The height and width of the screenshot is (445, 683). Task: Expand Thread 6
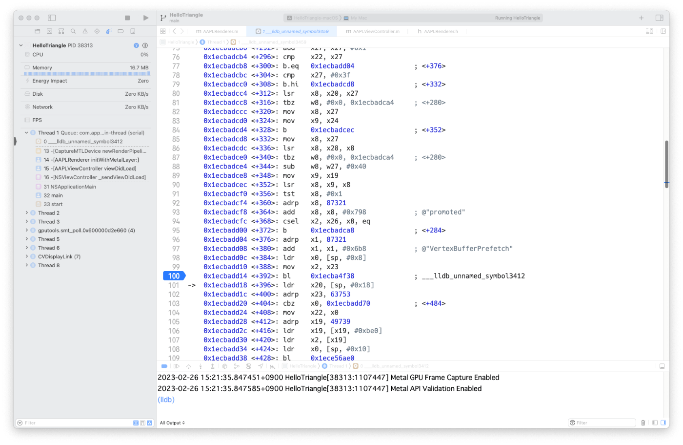click(x=26, y=248)
